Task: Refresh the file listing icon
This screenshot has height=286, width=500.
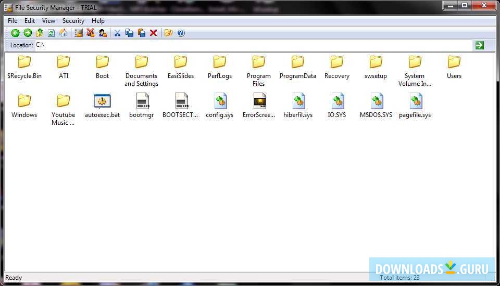Action: (51, 33)
